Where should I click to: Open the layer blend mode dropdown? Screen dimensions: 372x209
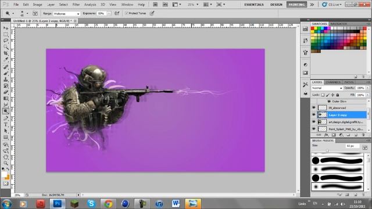327,88
